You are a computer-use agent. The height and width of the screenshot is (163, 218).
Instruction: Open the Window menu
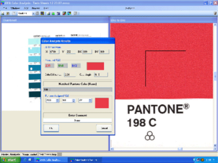tap(15, 8)
